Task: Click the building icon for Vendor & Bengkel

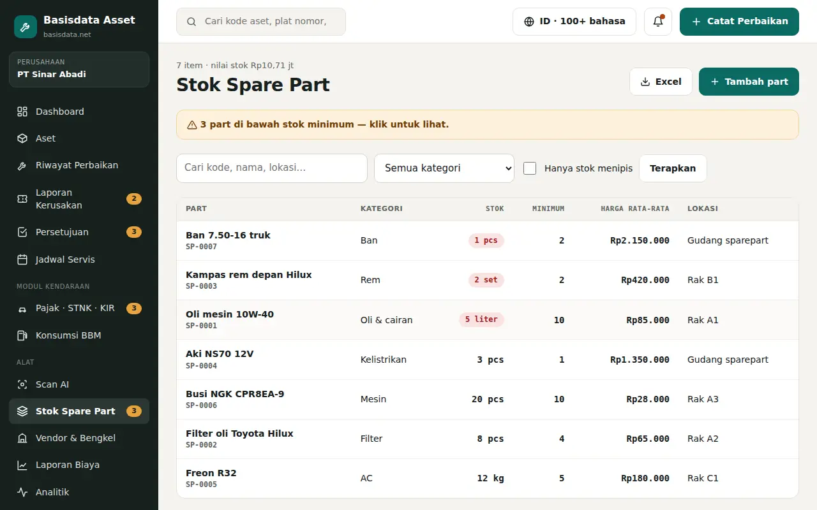Action: coord(22,438)
